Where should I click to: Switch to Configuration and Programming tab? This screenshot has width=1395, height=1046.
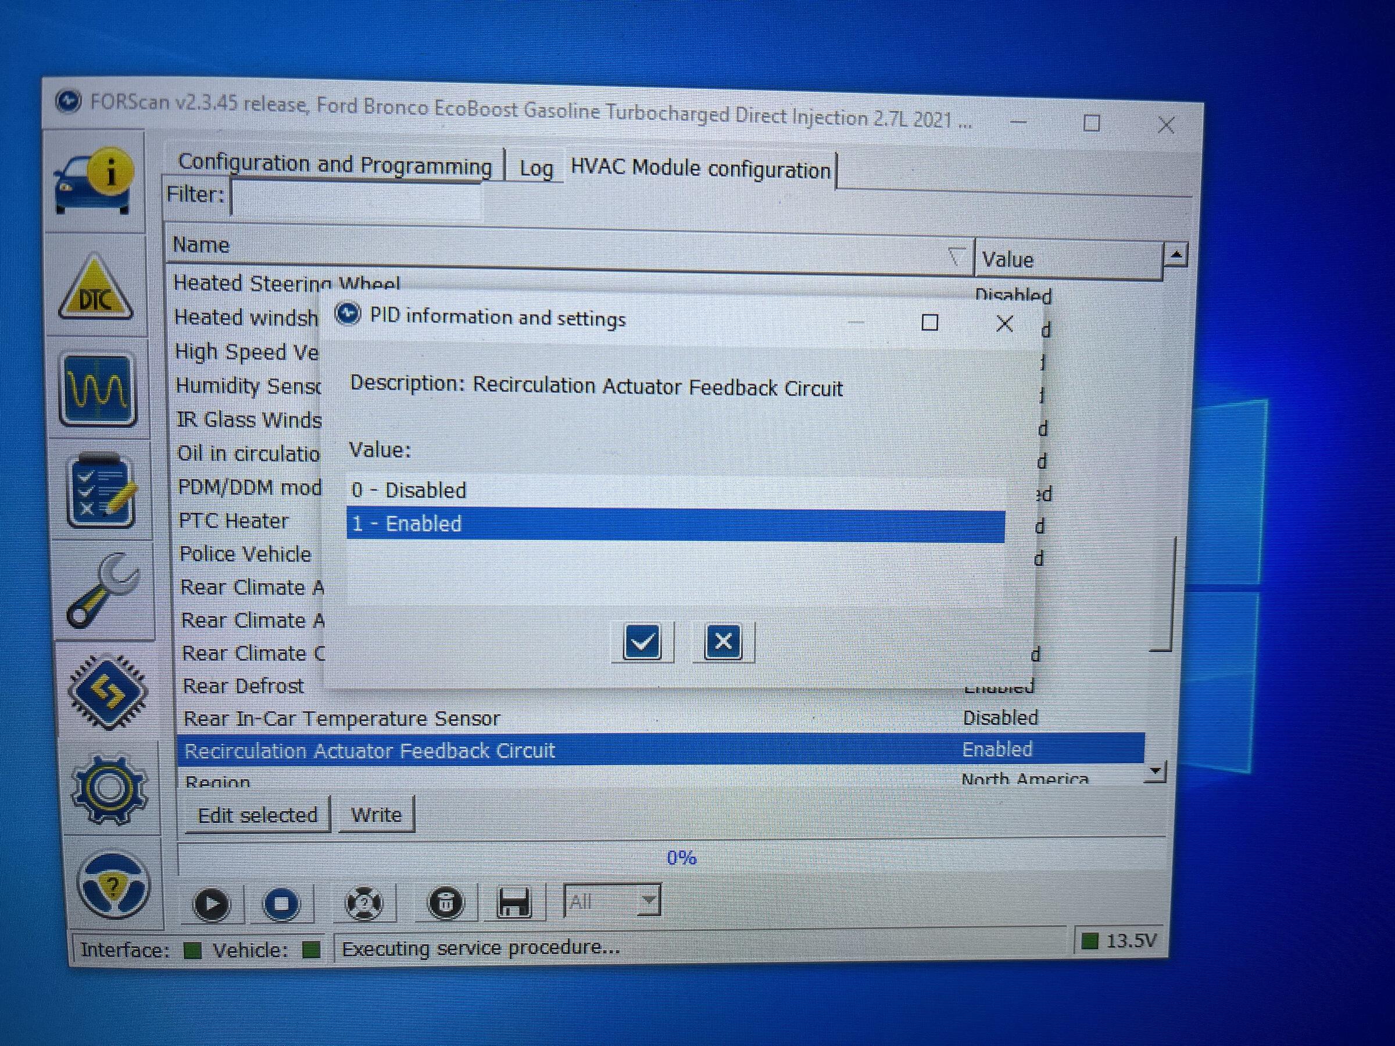tap(335, 164)
